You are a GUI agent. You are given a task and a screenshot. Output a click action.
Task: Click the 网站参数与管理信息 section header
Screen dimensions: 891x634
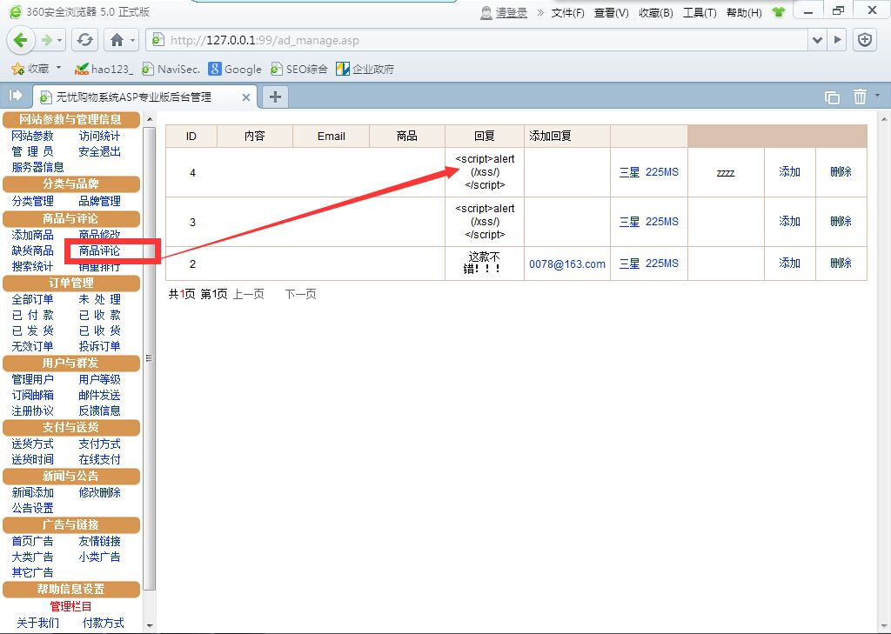coord(71,119)
